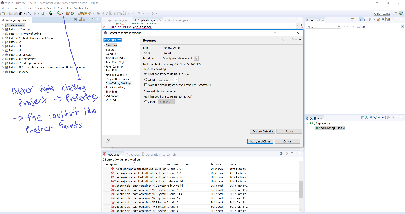The height and width of the screenshot is (214, 405).
Task: Click the help icon in Properties dialog
Action: click(x=108, y=141)
